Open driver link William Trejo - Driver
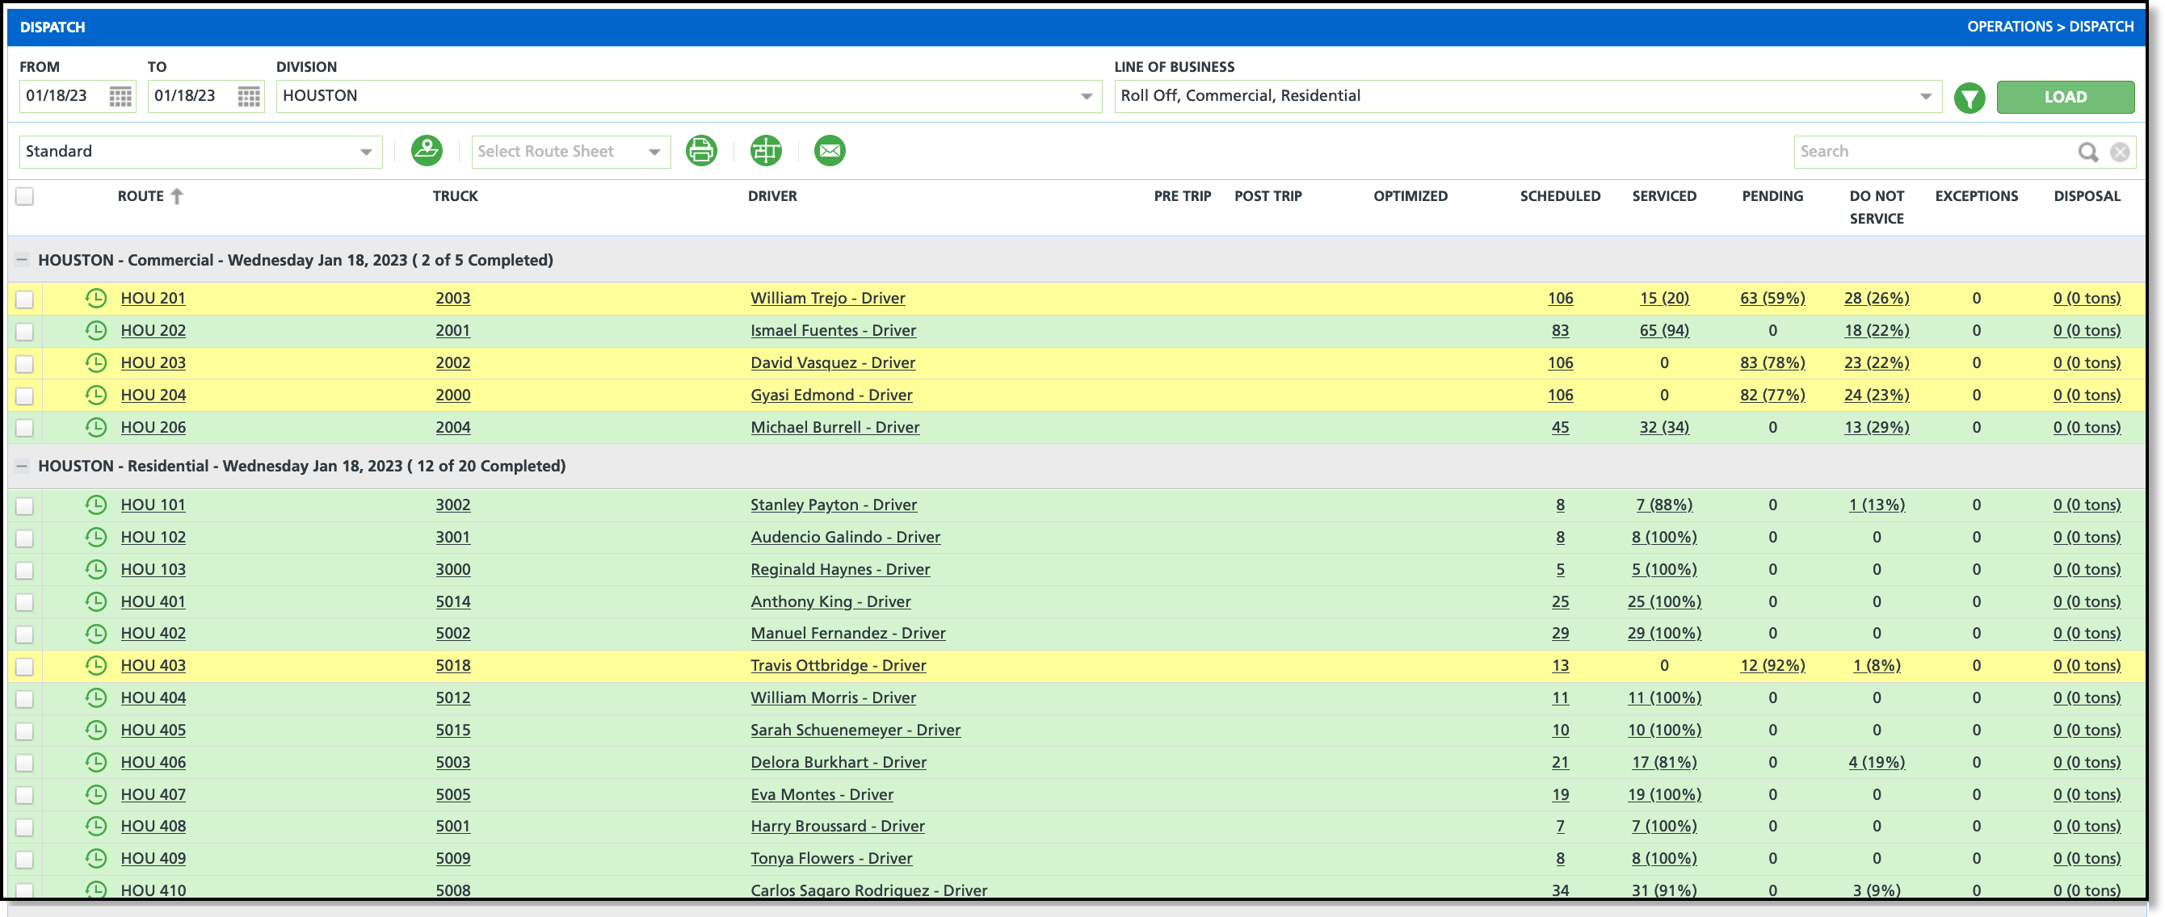 click(827, 298)
